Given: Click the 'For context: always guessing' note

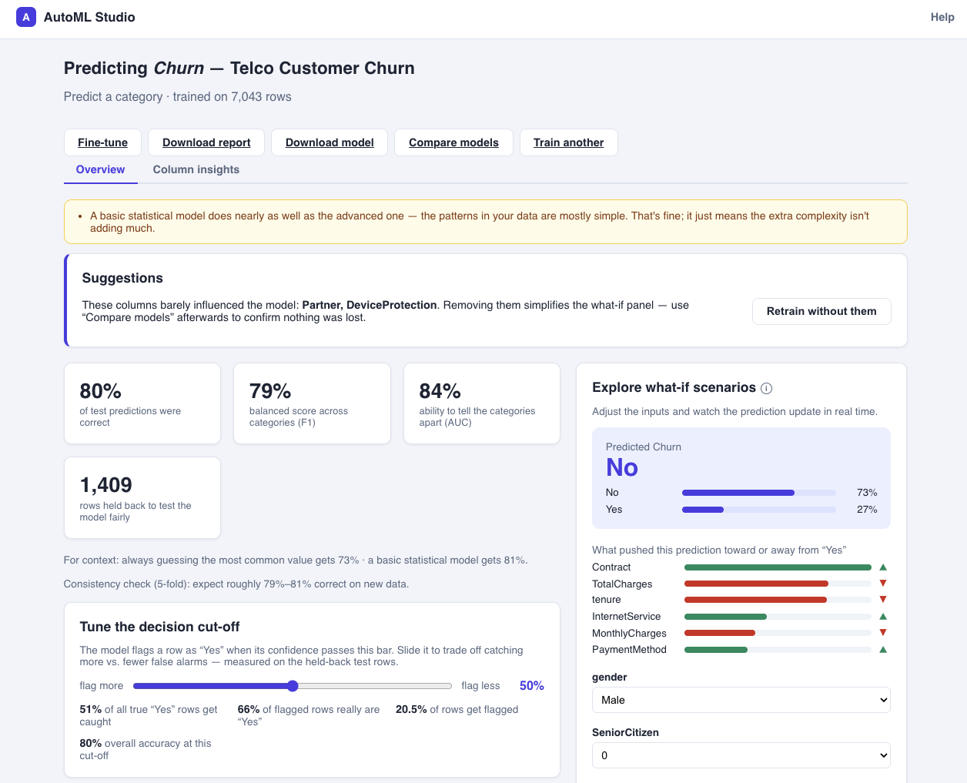Looking at the screenshot, I should click(x=296, y=560).
